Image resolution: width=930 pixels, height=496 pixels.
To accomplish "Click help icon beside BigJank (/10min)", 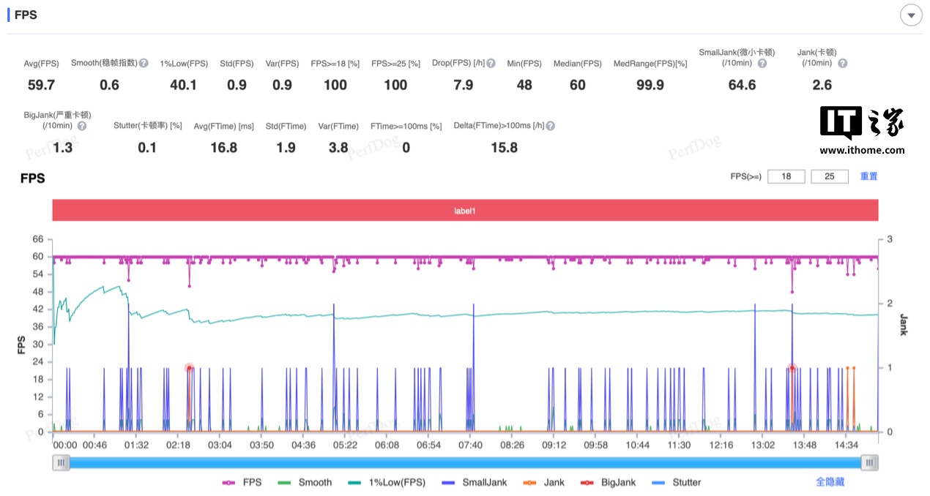I will click(x=82, y=126).
